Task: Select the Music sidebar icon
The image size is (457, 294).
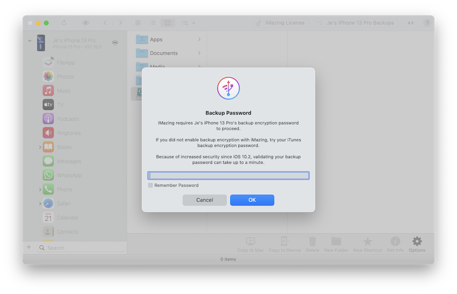Action: click(48, 91)
